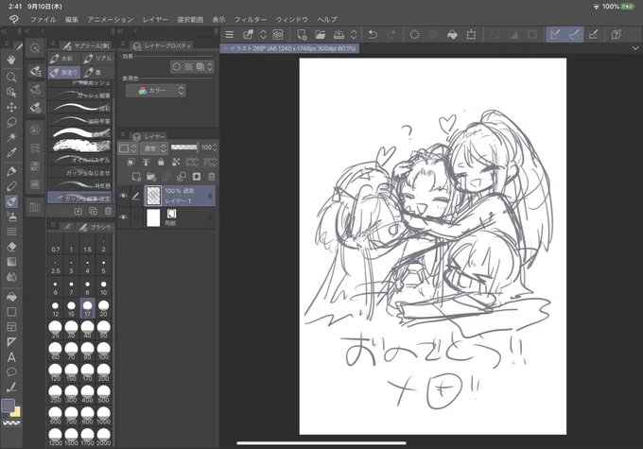Select the Auto select magic wand tool
The height and width of the screenshot is (449, 643).
11,137
